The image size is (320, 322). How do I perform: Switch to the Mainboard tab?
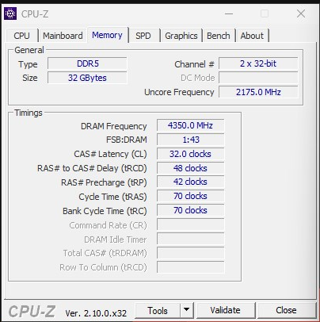pyautogui.click(x=63, y=36)
